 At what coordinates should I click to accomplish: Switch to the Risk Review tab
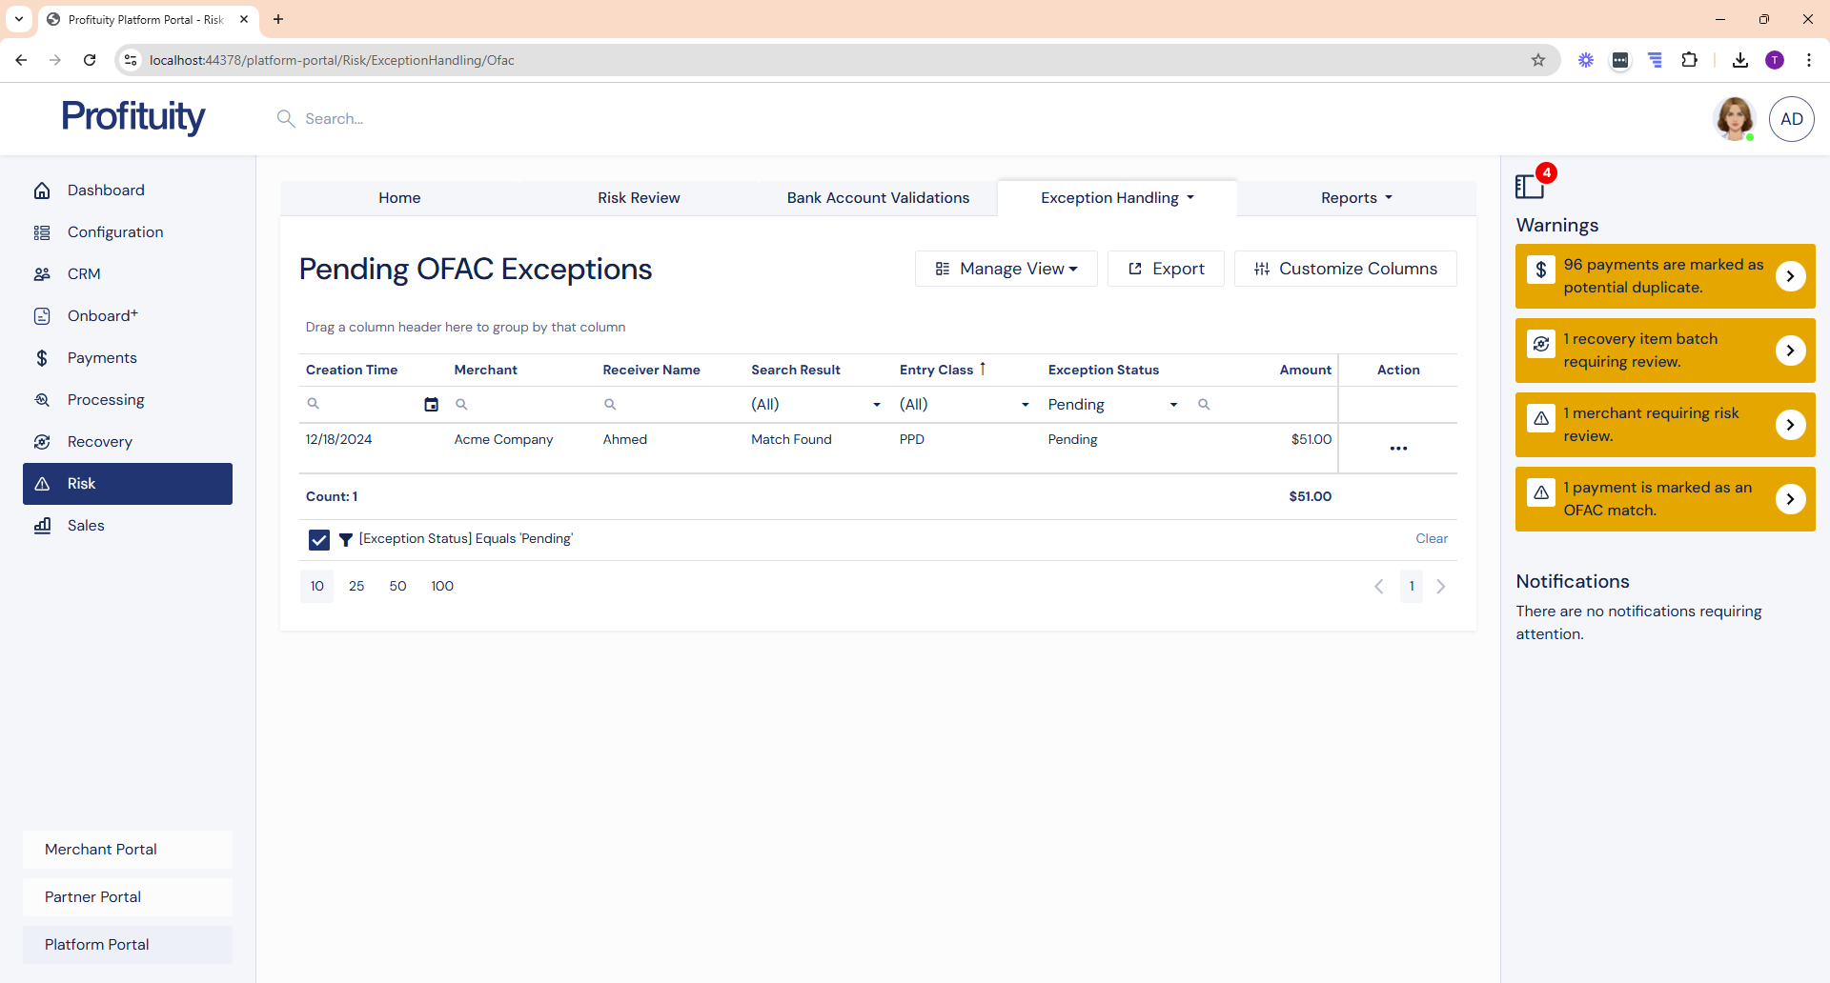pyautogui.click(x=639, y=198)
